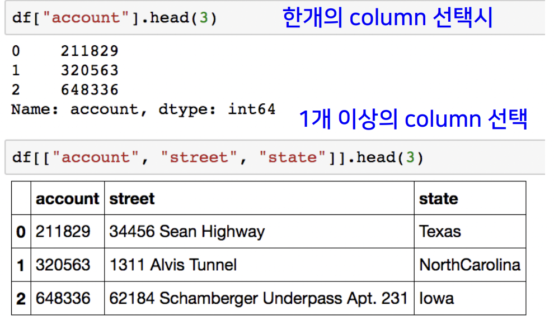Click the 'account' column header
Viewport: 554px width, 316px height.
(x=68, y=199)
